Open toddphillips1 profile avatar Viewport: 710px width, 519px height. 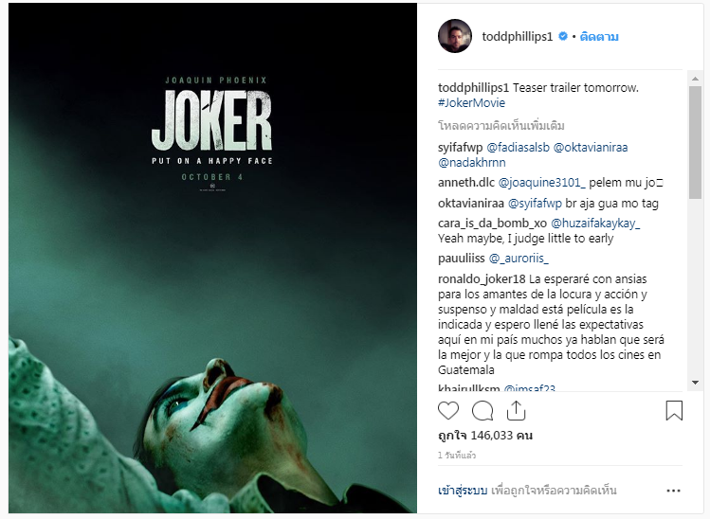click(x=455, y=36)
